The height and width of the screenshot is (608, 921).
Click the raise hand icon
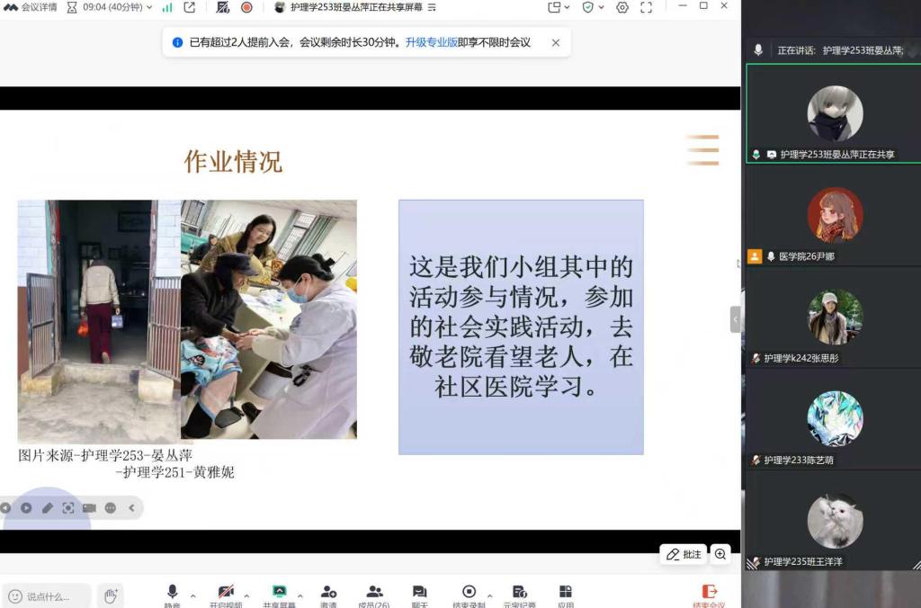(x=111, y=595)
